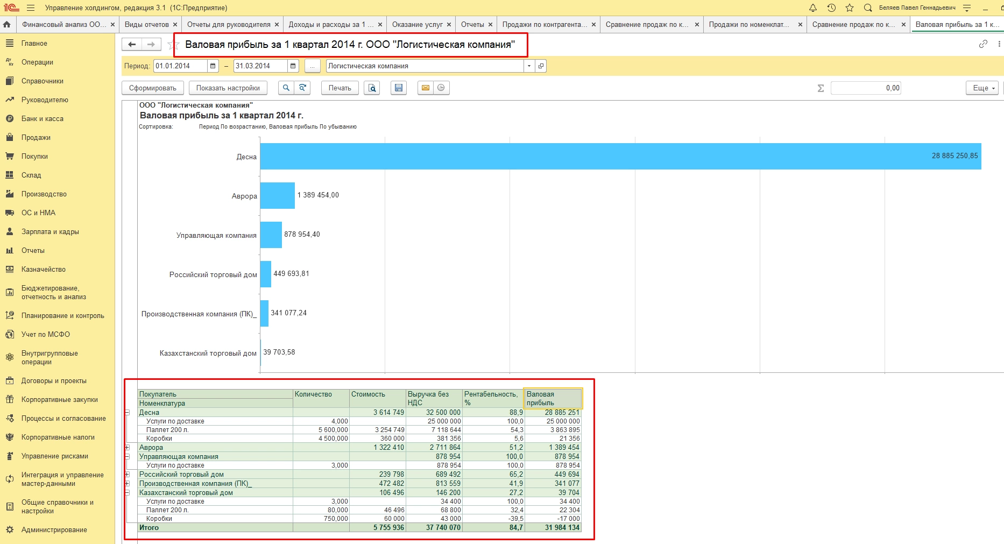Open calendar for start date 01.01.2014

coord(213,66)
